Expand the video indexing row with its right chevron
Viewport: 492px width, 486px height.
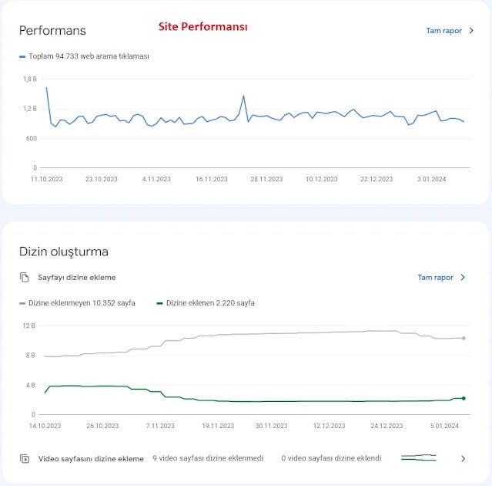click(463, 458)
